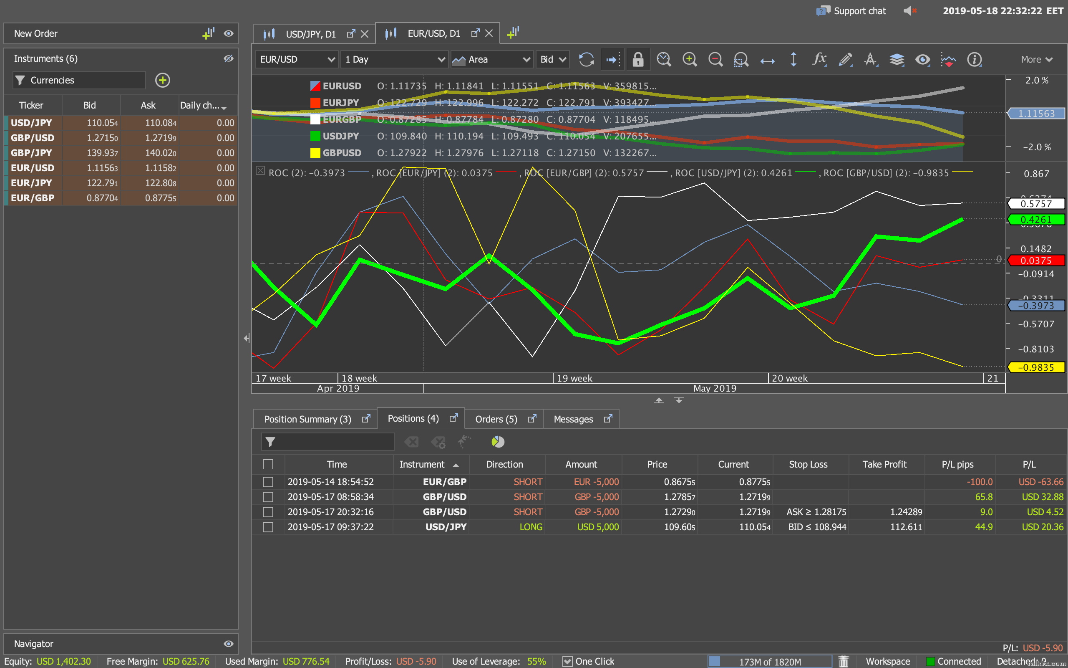Viewport: 1068px width, 668px height.
Task: Open the 1 Day timeframe dropdown
Action: (x=395, y=59)
